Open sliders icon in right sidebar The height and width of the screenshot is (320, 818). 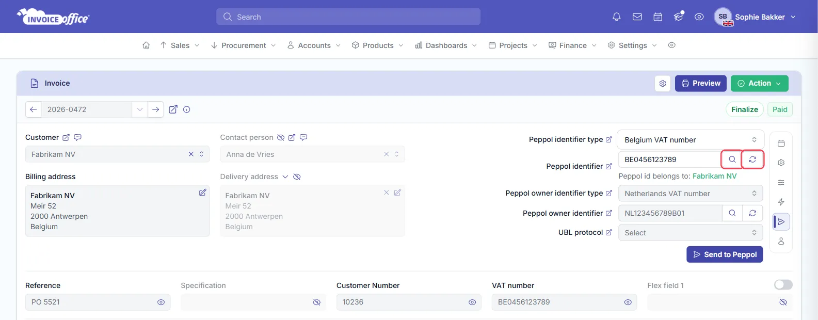[781, 182]
